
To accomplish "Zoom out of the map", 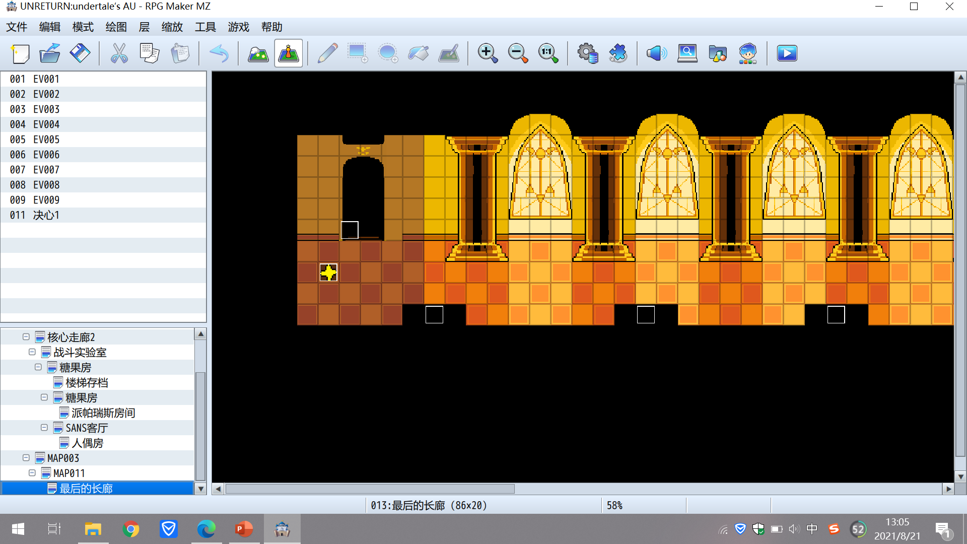I will [x=518, y=53].
